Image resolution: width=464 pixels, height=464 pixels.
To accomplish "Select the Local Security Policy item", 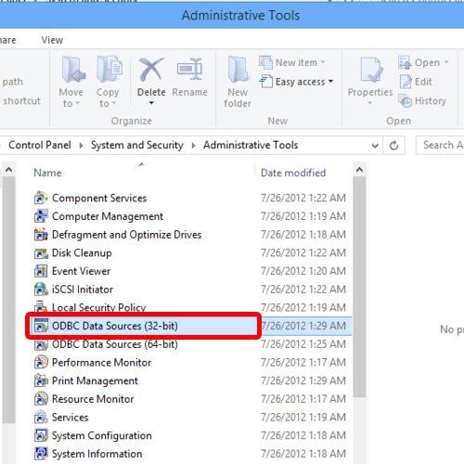I will (x=98, y=307).
